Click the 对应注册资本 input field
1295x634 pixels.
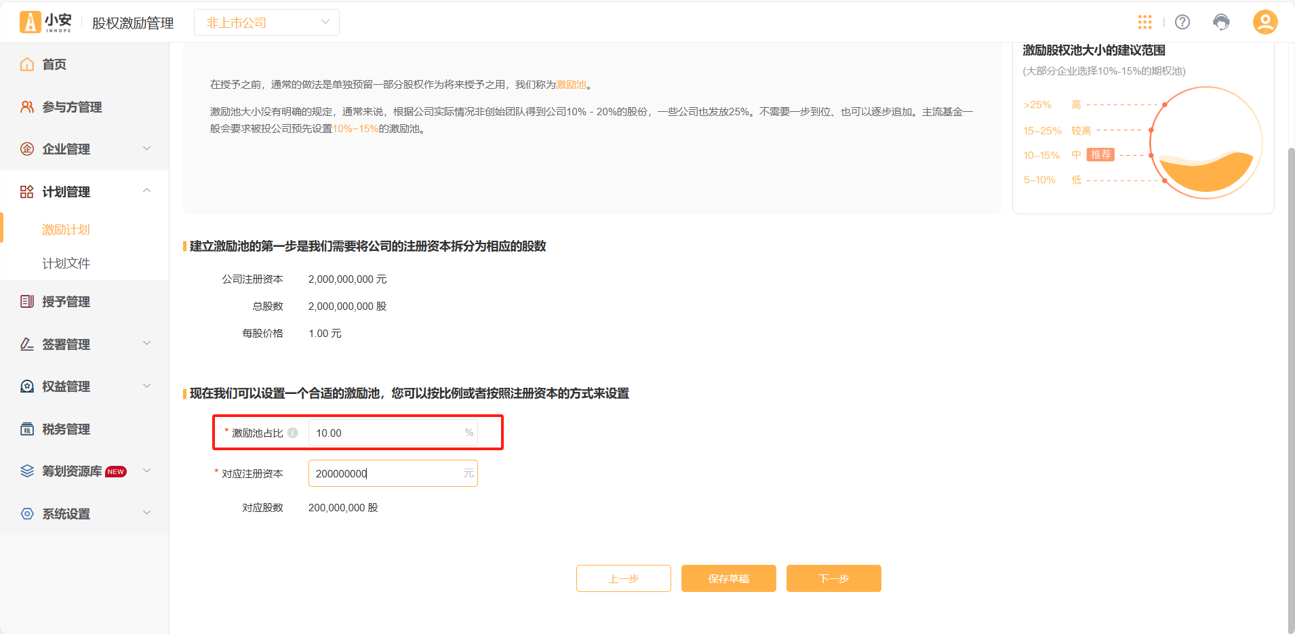(393, 473)
